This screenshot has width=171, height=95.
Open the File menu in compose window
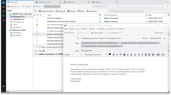click(66, 29)
